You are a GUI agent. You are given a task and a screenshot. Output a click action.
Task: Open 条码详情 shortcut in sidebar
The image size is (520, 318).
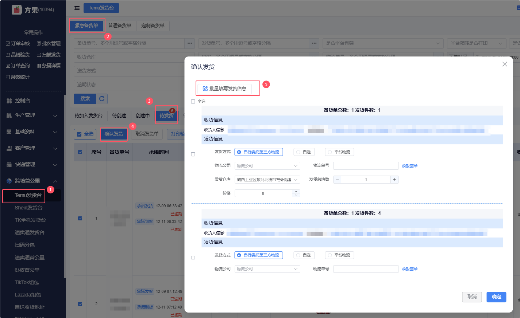49,66
